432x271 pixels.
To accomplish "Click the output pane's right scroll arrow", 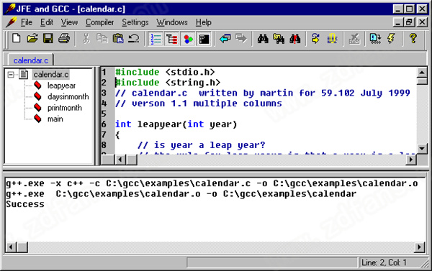I will [420, 247].
